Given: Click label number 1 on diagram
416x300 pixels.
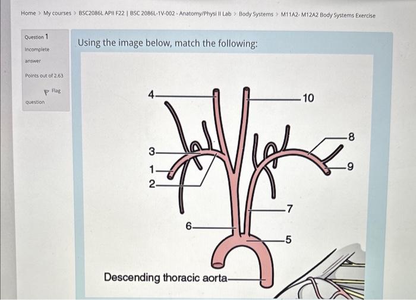Looking at the screenshot, I should 152,169.
